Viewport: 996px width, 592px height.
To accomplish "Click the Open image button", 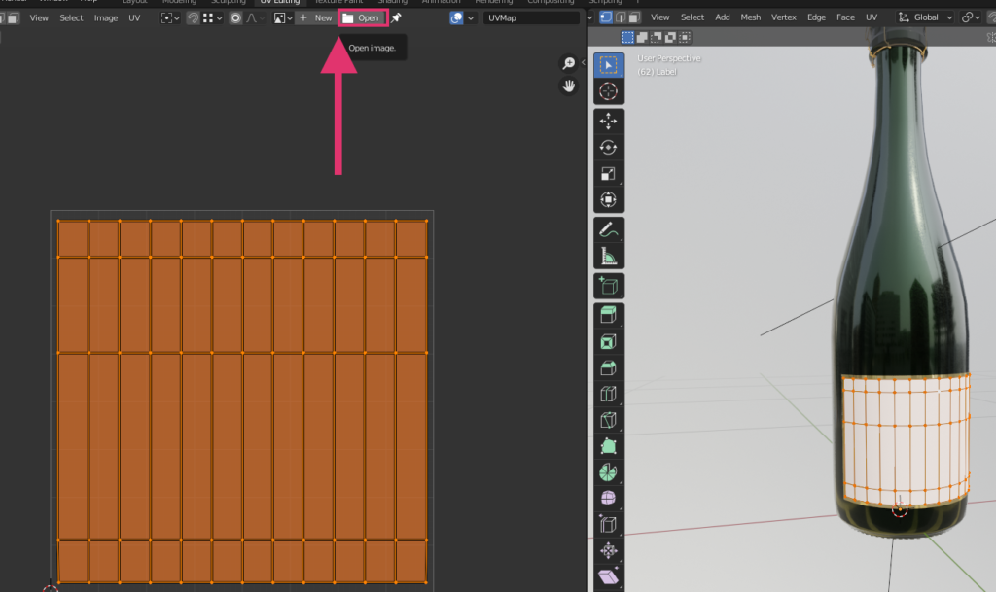I will [x=362, y=17].
